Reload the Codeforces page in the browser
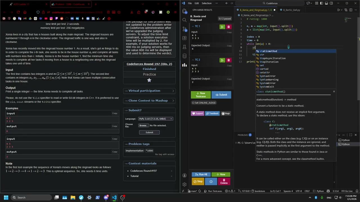Screen dimensions: 360x202 (x=18, y=12)
